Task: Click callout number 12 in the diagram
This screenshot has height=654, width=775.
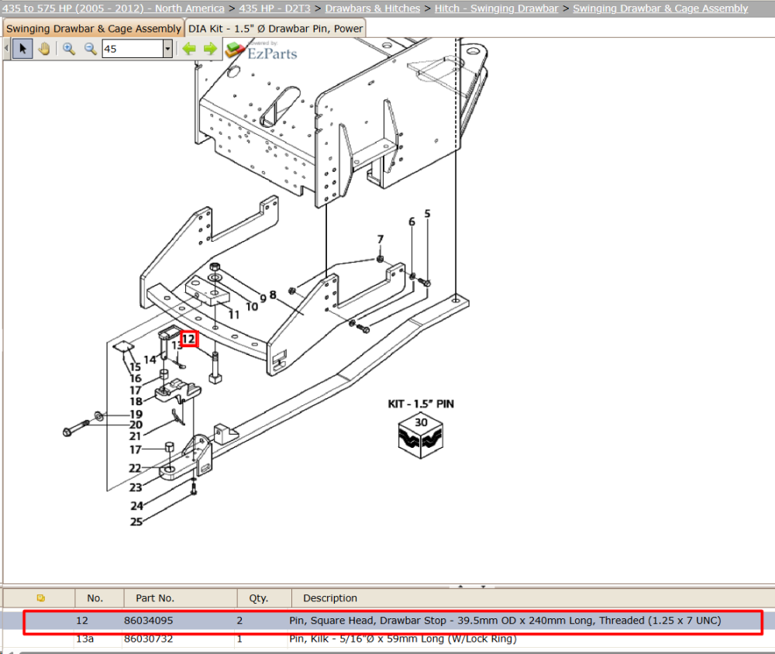Action: pos(189,339)
